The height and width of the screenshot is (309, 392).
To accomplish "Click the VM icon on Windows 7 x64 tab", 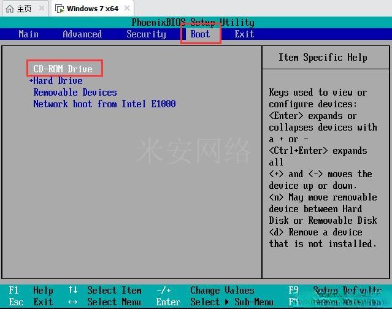I will click(x=60, y=9).
